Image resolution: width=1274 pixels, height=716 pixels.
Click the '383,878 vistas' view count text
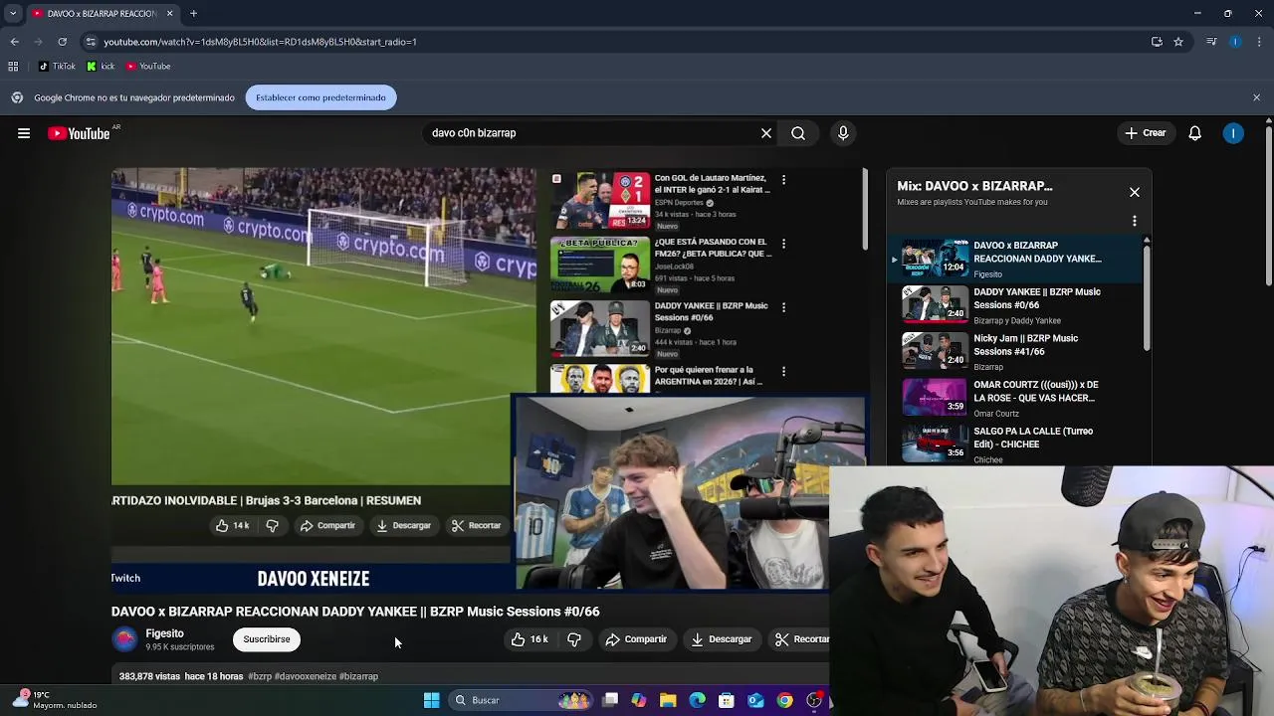pyautogui.click(x=149, y=676)
